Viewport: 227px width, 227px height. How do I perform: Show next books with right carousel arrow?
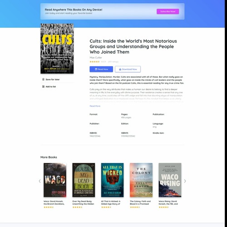pyautogui.click(x=185, y=181)
